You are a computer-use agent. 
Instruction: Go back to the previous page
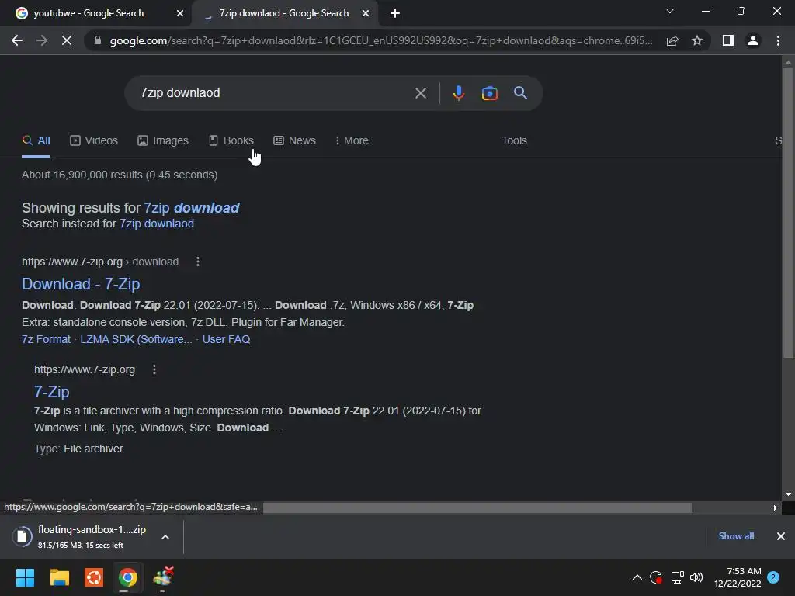[x=17, y=40]
